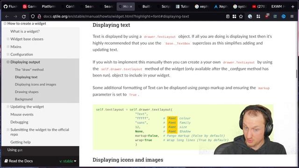Open 'What is a widget?' link

click(x=25, y=31)
